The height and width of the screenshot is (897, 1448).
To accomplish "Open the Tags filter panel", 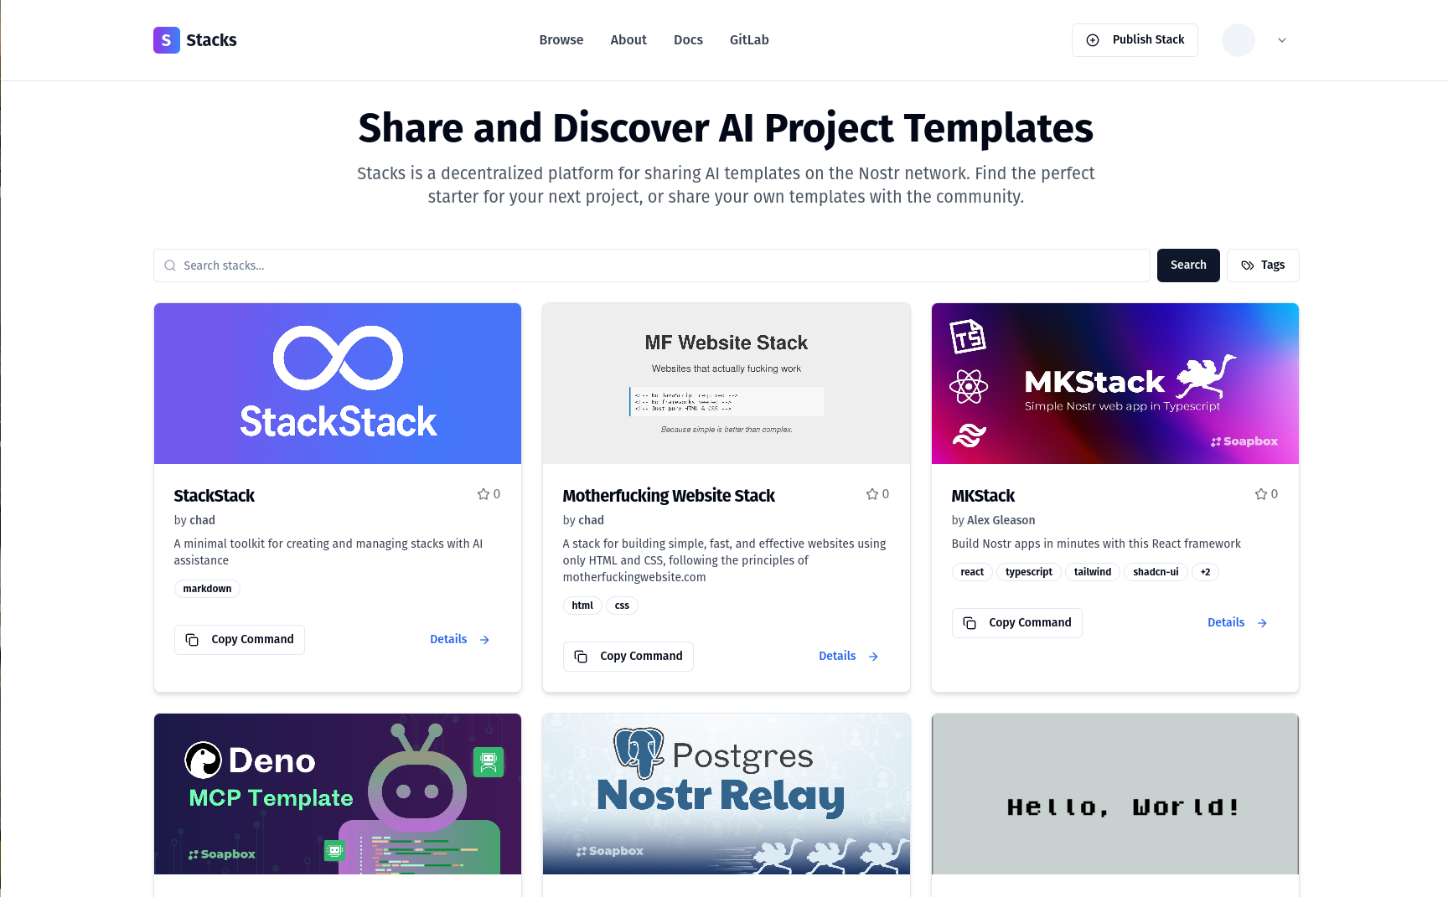I will tap(1263, 265).
